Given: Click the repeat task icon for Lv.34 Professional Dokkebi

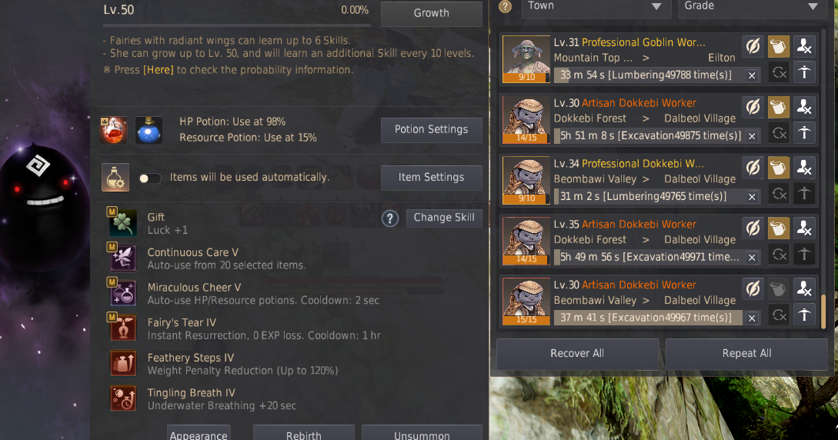Looking at the screenshot, I should pyautogui.click(x=780, y=193).
